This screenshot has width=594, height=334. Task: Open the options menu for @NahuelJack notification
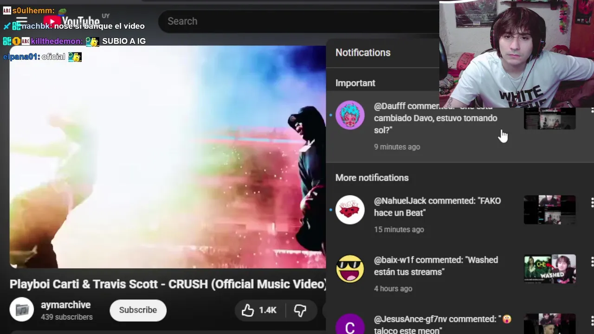coord(592,202)
